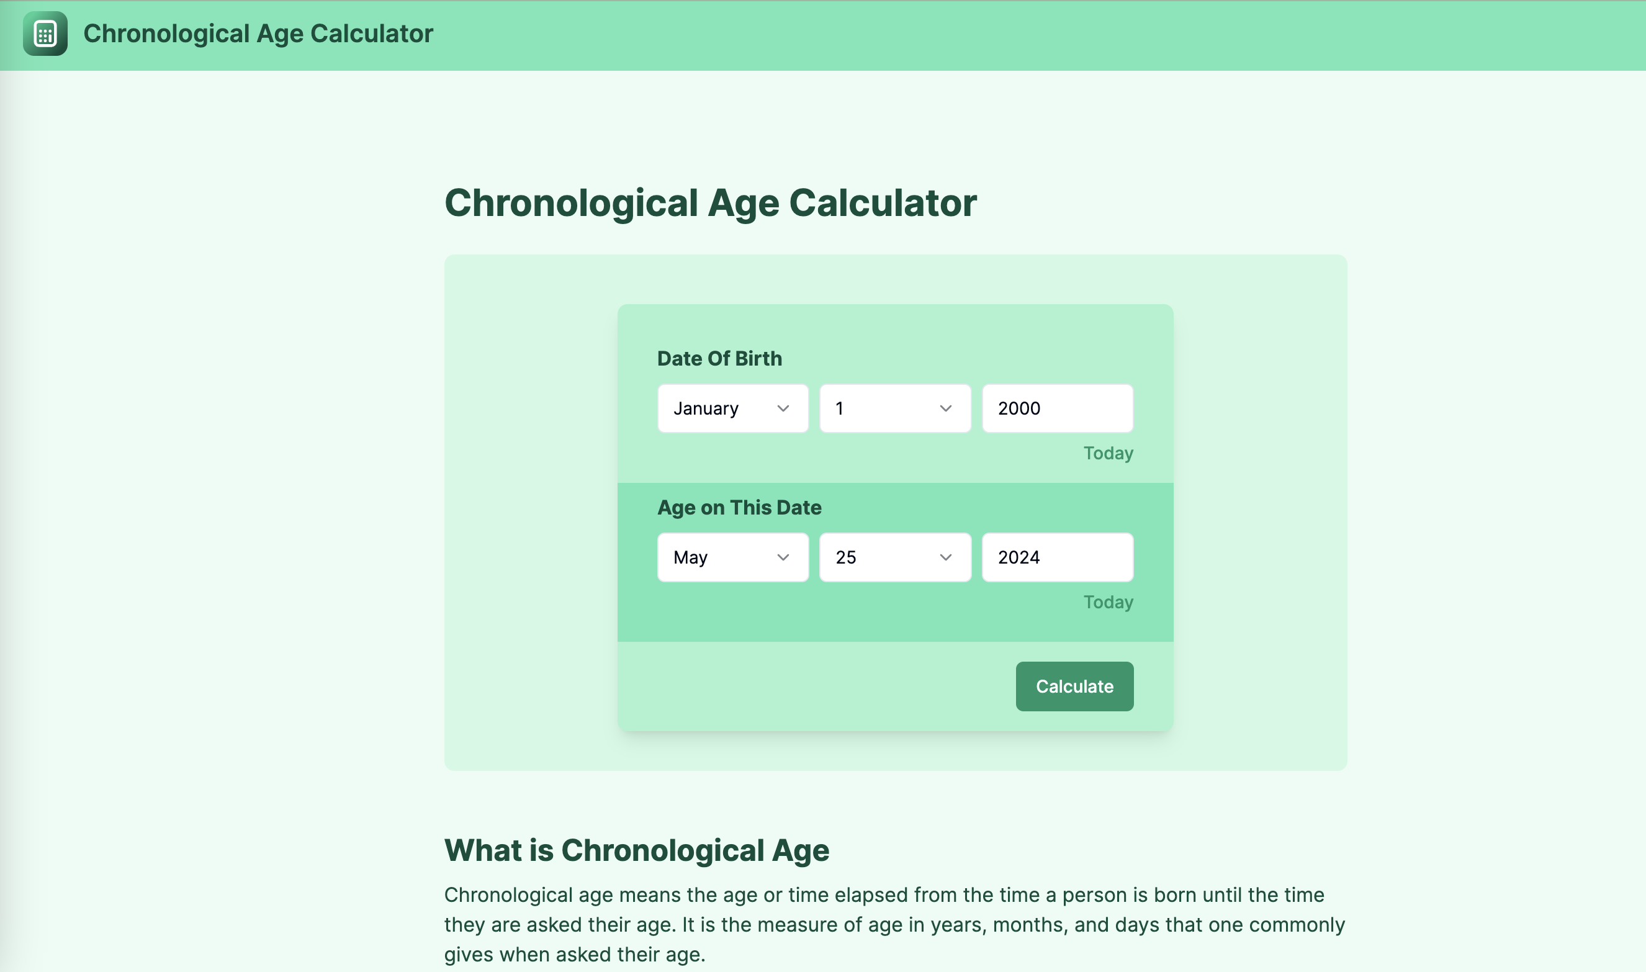Screen dimensions: 1646x972
Task: Click the Calculate button
Action: pos(1074,686)
